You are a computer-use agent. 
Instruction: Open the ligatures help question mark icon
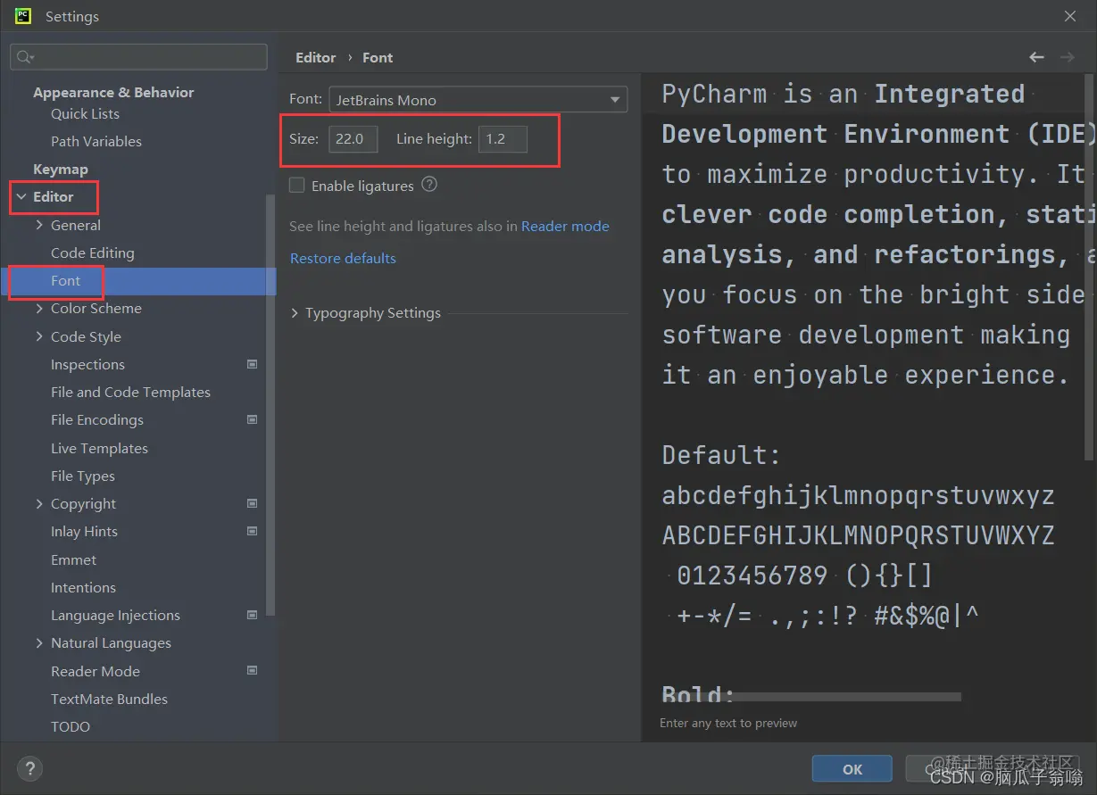[429, 185]
